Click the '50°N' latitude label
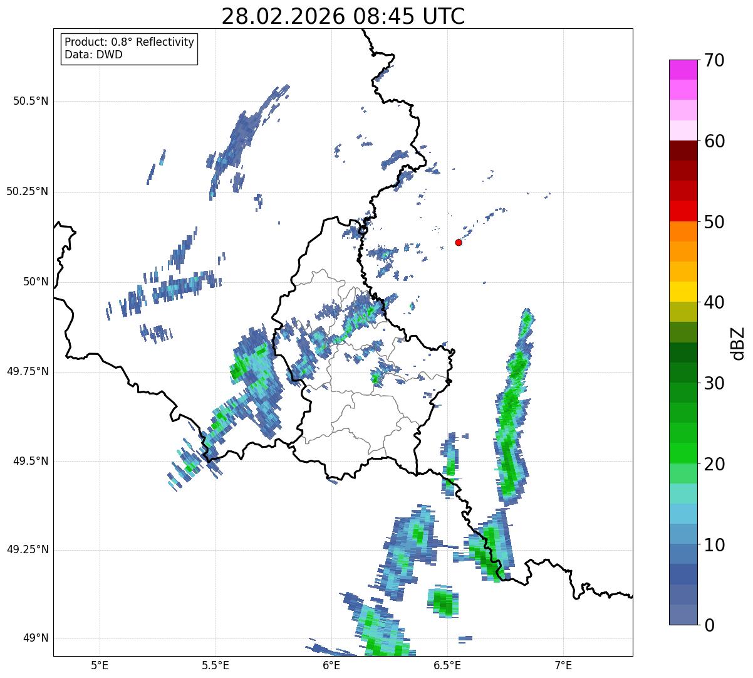The width and height of the screenshot is (753, 678). (x=36, y=282)
